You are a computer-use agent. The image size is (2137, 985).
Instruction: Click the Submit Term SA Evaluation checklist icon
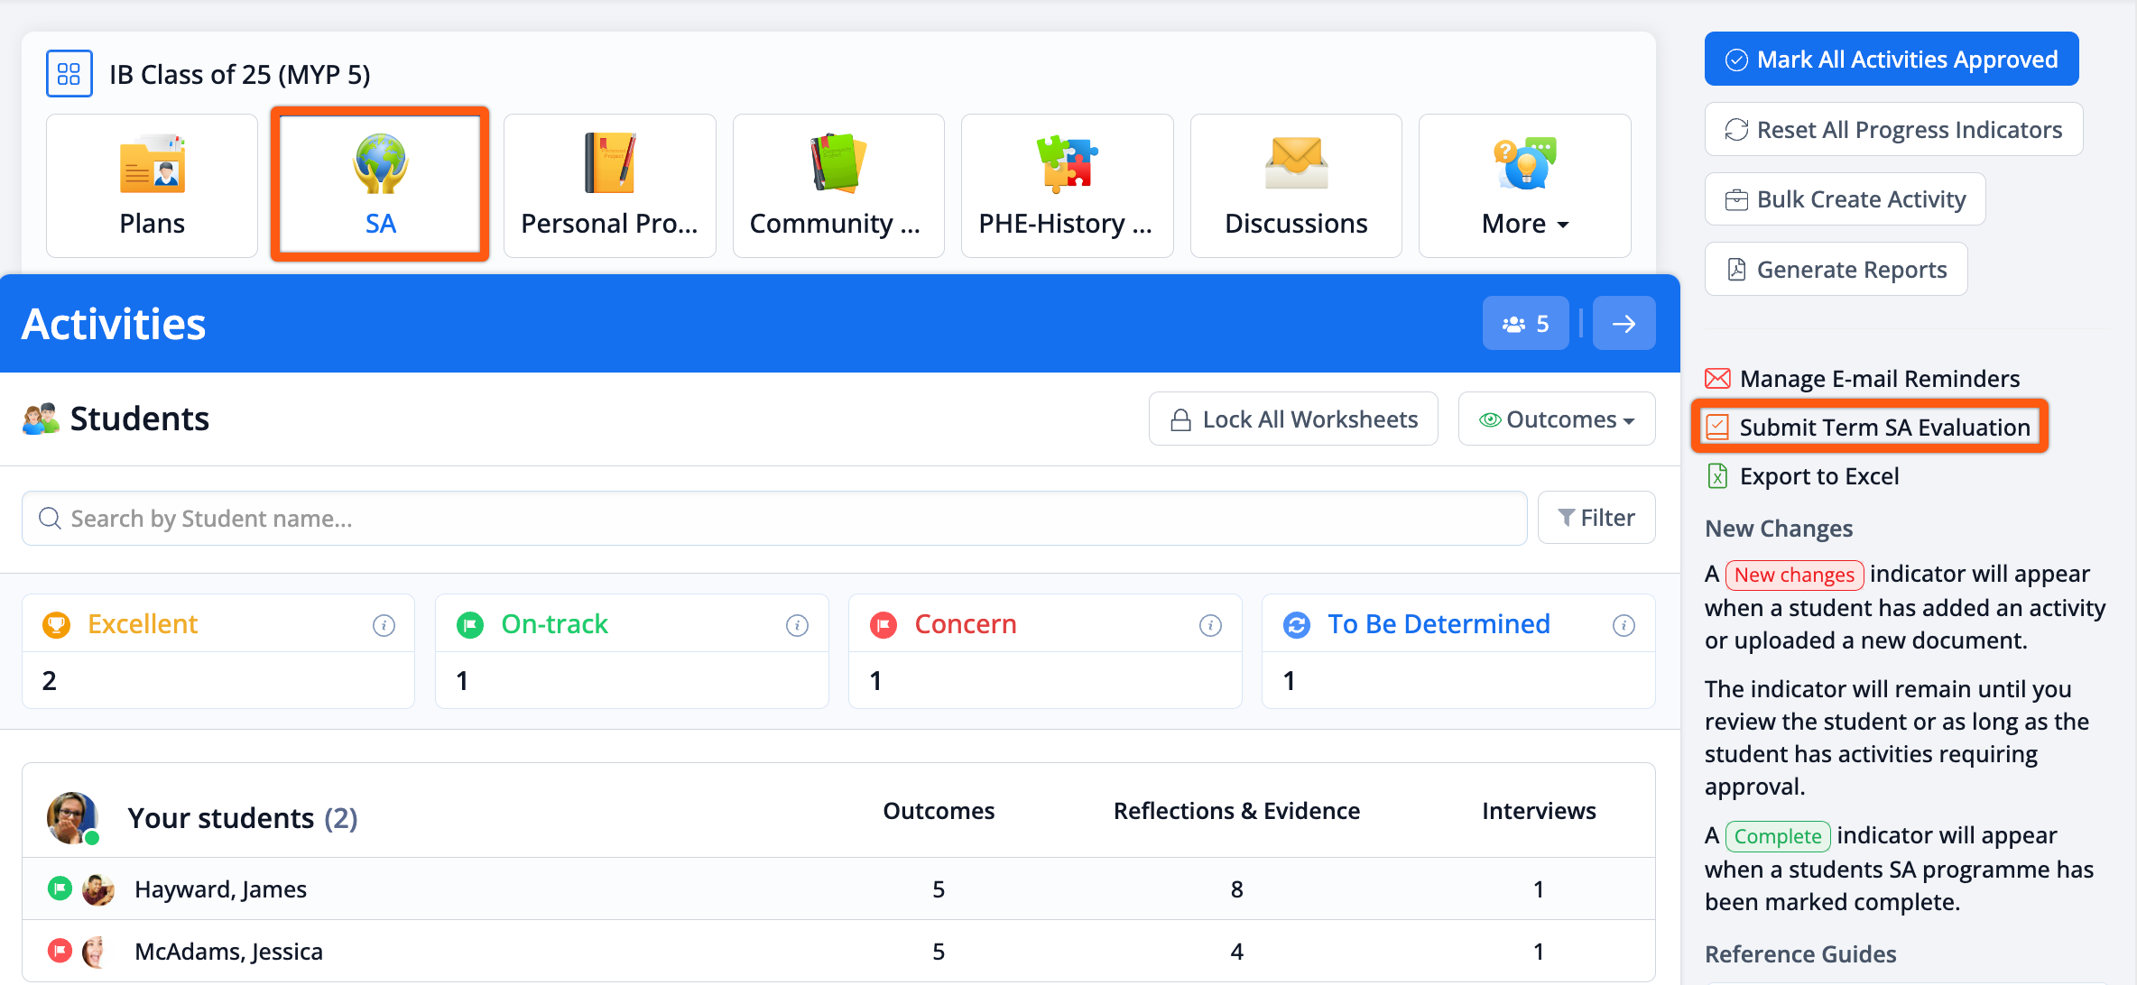pyautogui.click(x=1717, y=428)
